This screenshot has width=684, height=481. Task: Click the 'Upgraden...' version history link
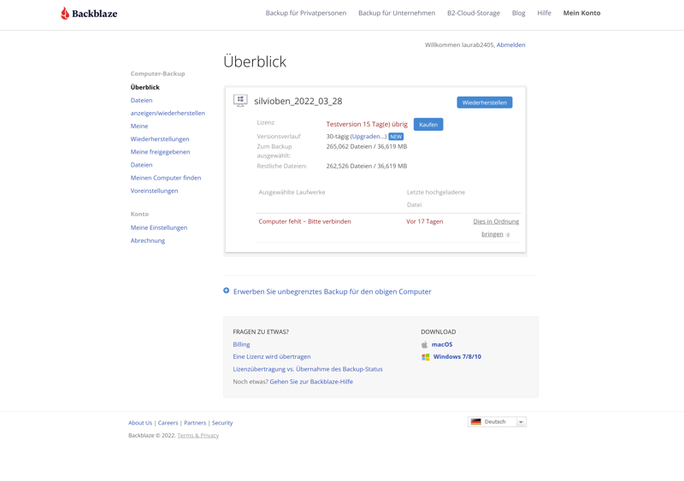(369, 137)
